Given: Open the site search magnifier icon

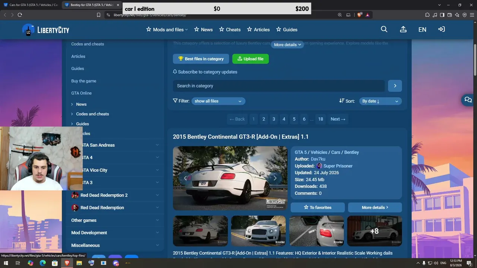Looking at the screenshot, I should tap(384, 29).
